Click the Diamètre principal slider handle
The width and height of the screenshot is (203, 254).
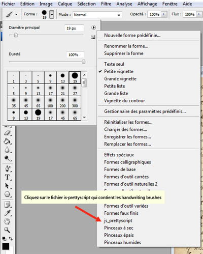16,35
